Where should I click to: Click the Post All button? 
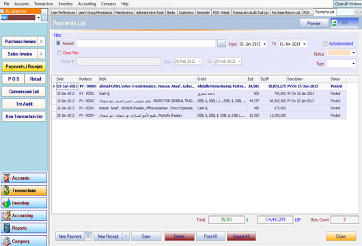point(210,236)
